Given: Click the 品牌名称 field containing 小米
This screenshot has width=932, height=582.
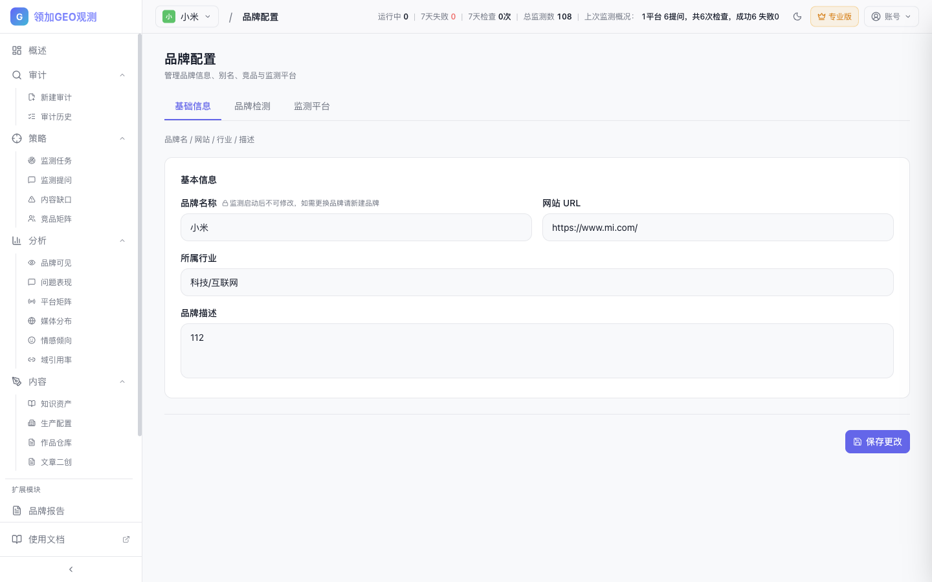Looking at the screenshot, I should pyautogui.click(x=356, y=228).
